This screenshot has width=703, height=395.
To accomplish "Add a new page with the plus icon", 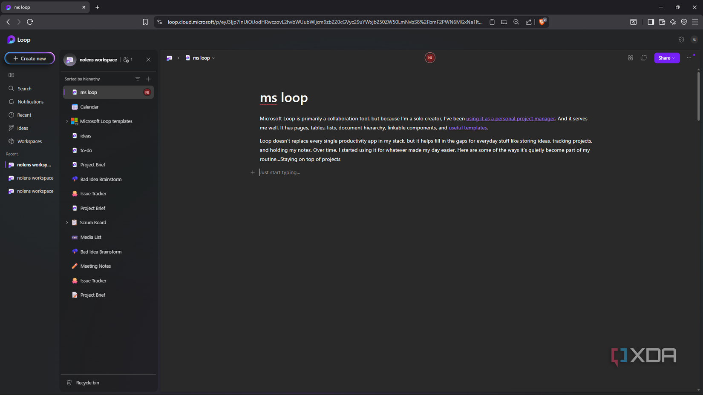I will pyautogui.click(x=148, y=79).
